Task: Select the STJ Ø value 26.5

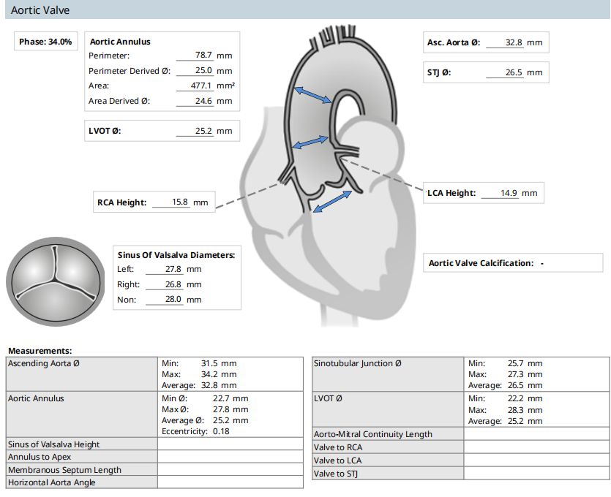Action: coord(503,73)
